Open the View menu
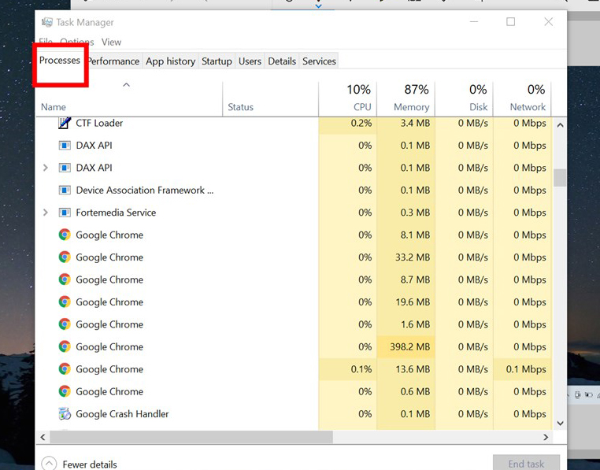Viewport: 600px width, 470px height. (111, 42)
